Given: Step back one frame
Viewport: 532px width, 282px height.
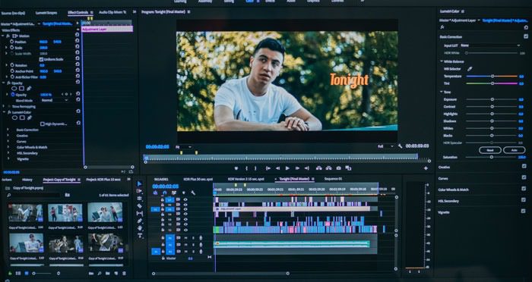Looking at the screenshot, I should pyautogui.click(x=277, y=168).
